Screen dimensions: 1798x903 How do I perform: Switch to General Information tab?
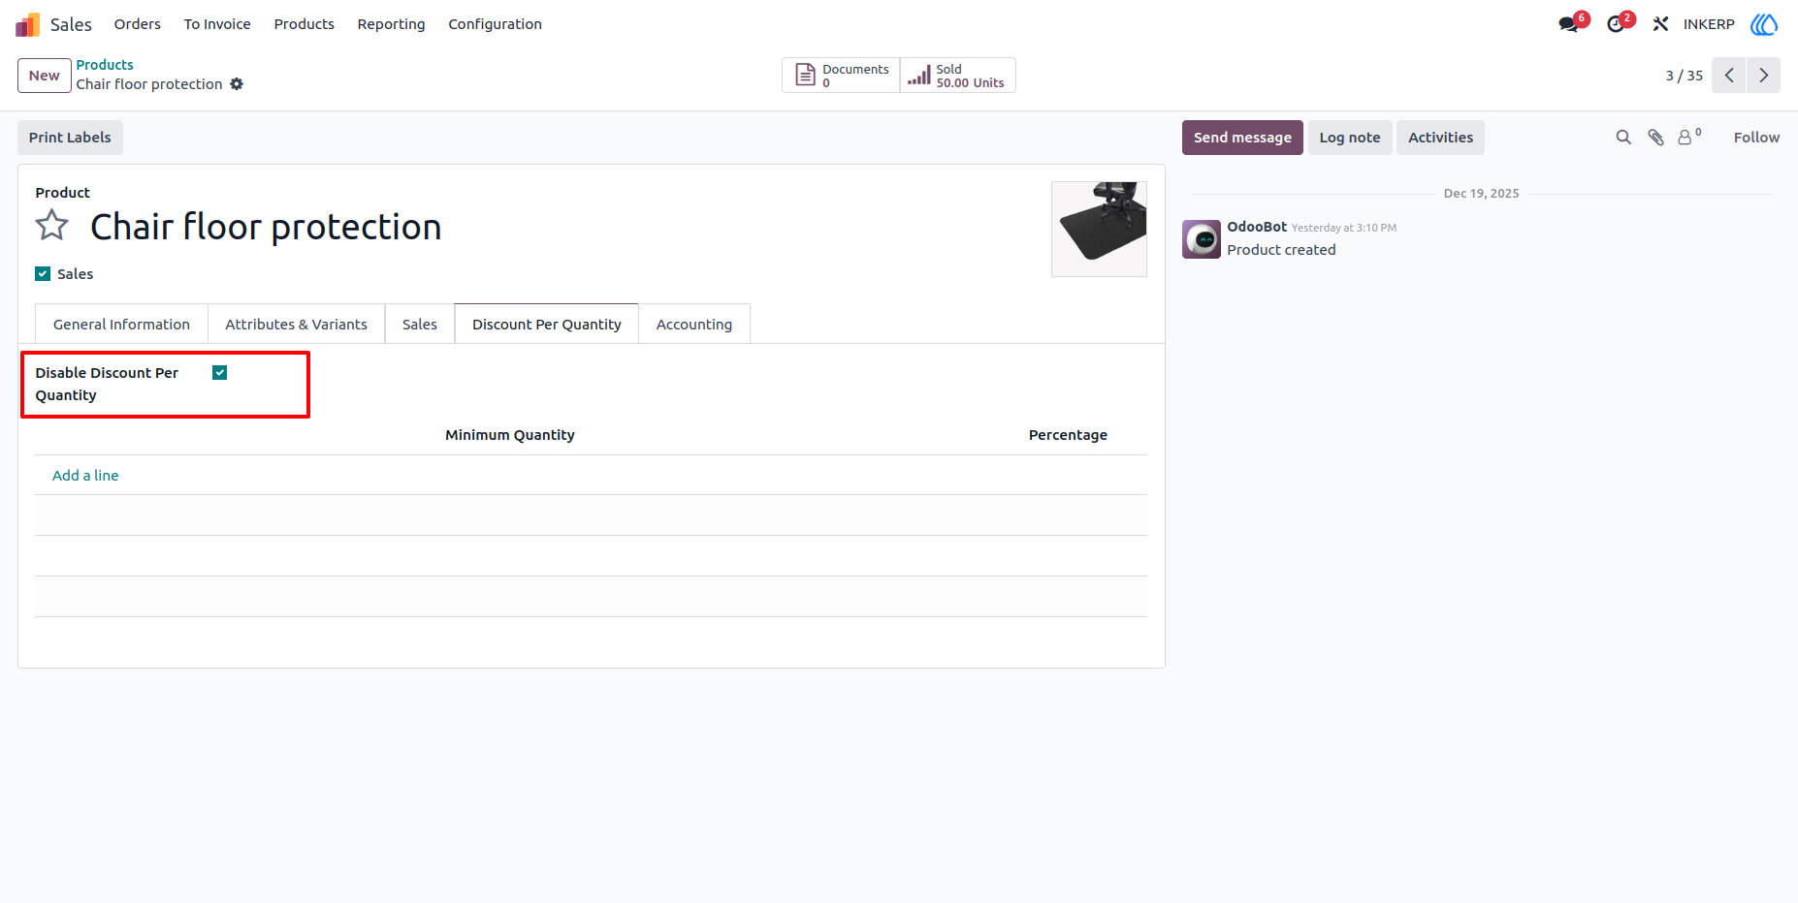[x=121, y=325]
